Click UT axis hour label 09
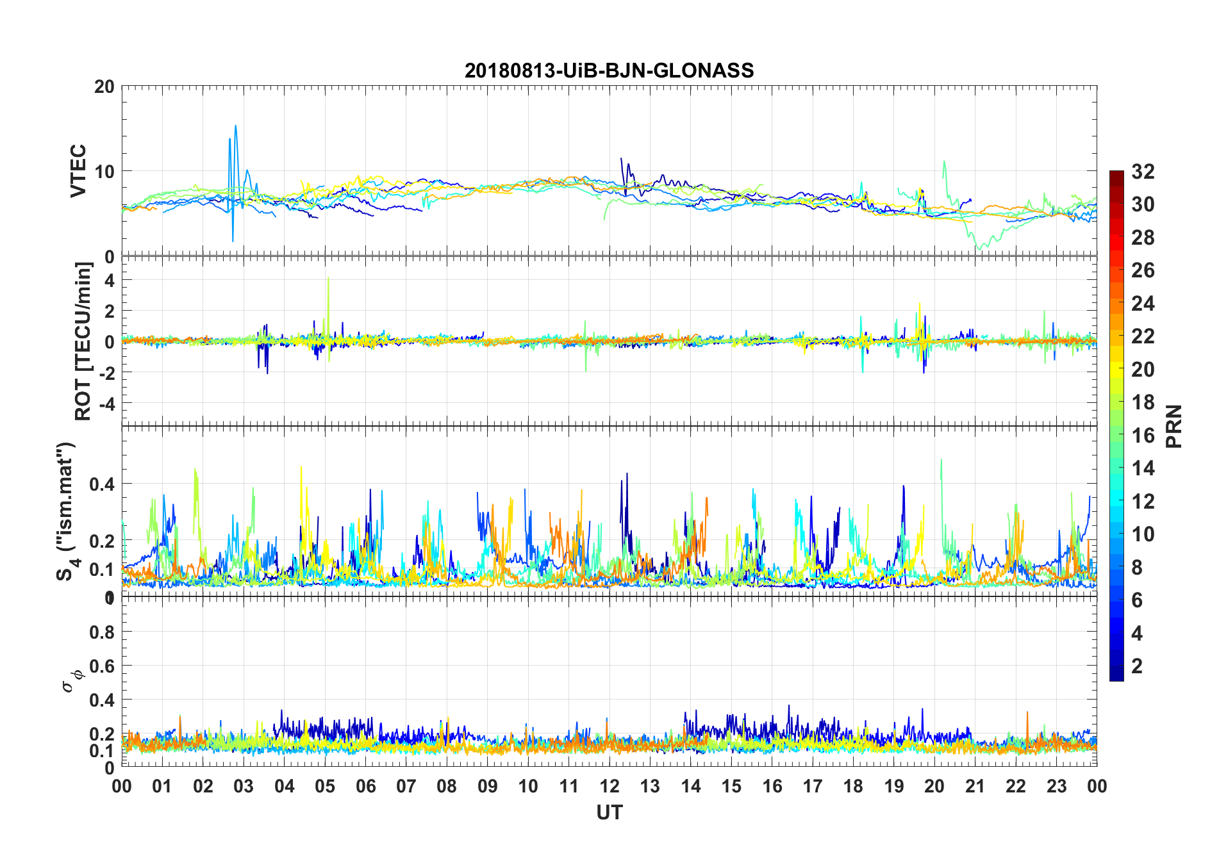This screenshot has width=1219, height=852. pyautogui.click(x=488, y=786)
